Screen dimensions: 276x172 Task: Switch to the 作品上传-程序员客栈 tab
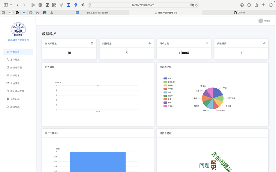(x=92, y=13)
